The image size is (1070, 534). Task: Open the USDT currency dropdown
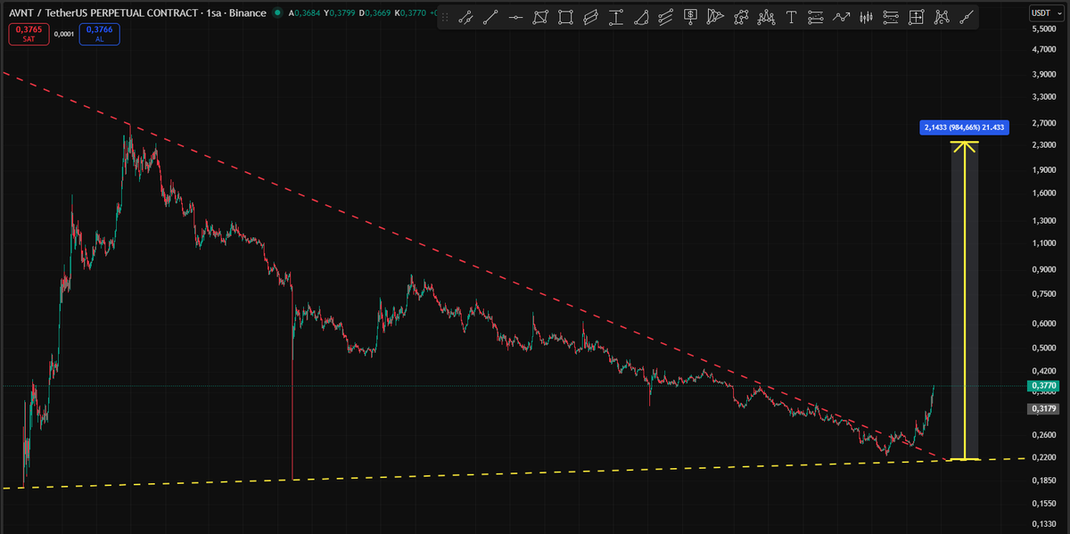click(x=1045, y=12)
